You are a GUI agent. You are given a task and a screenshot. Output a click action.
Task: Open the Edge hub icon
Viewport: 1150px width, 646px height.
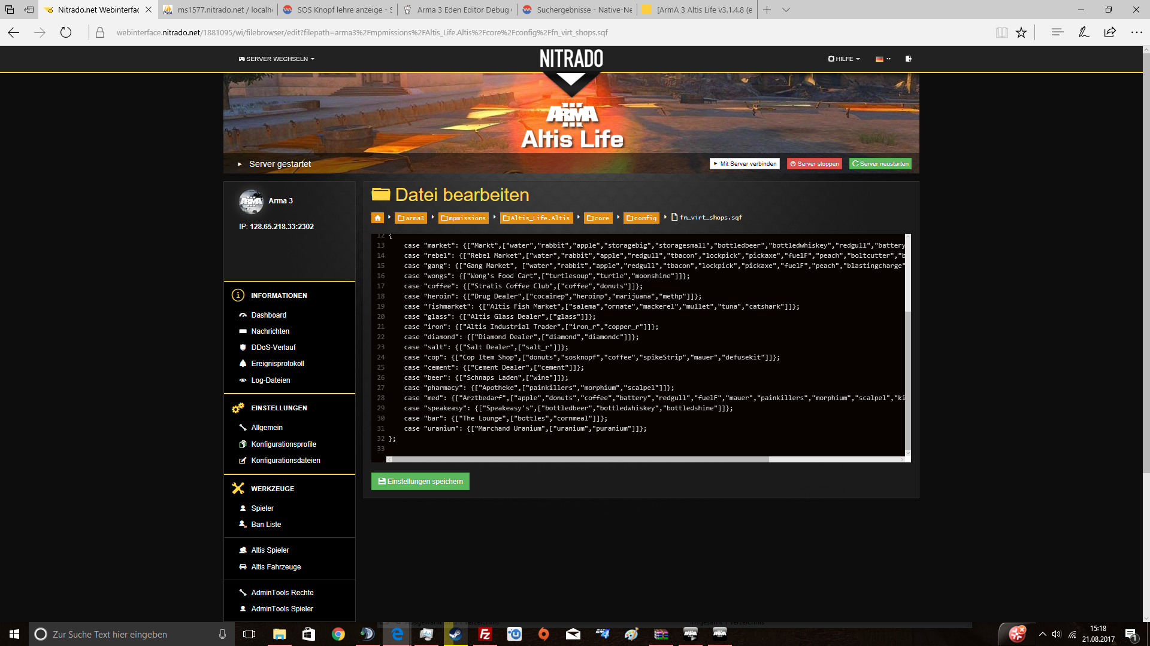1057,32
